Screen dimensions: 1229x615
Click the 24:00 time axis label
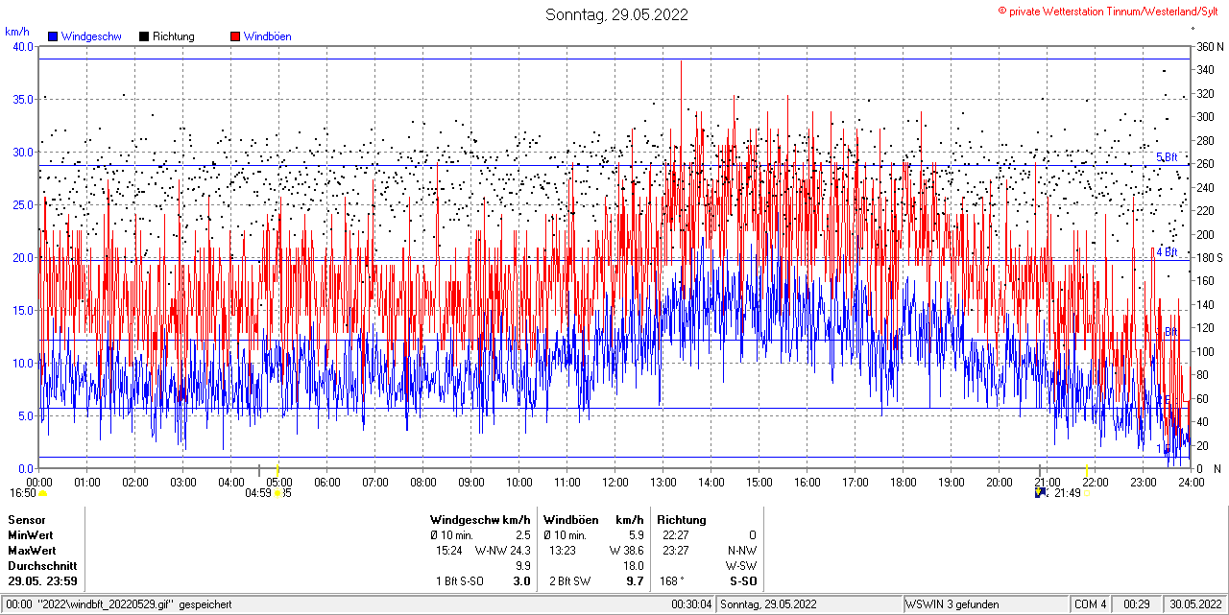pos(1191,482)
